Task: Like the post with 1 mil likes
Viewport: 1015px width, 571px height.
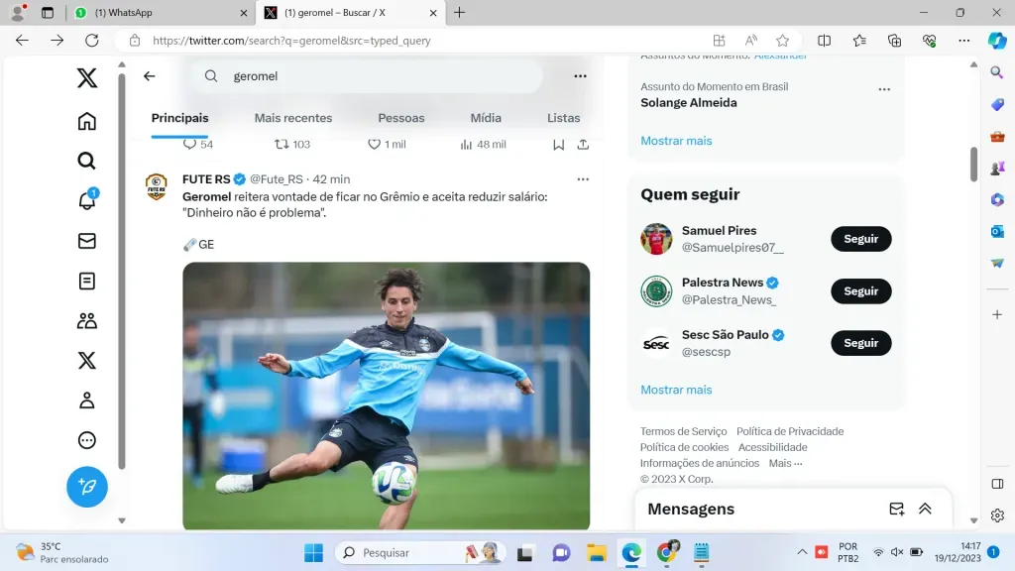Action: 375,145
